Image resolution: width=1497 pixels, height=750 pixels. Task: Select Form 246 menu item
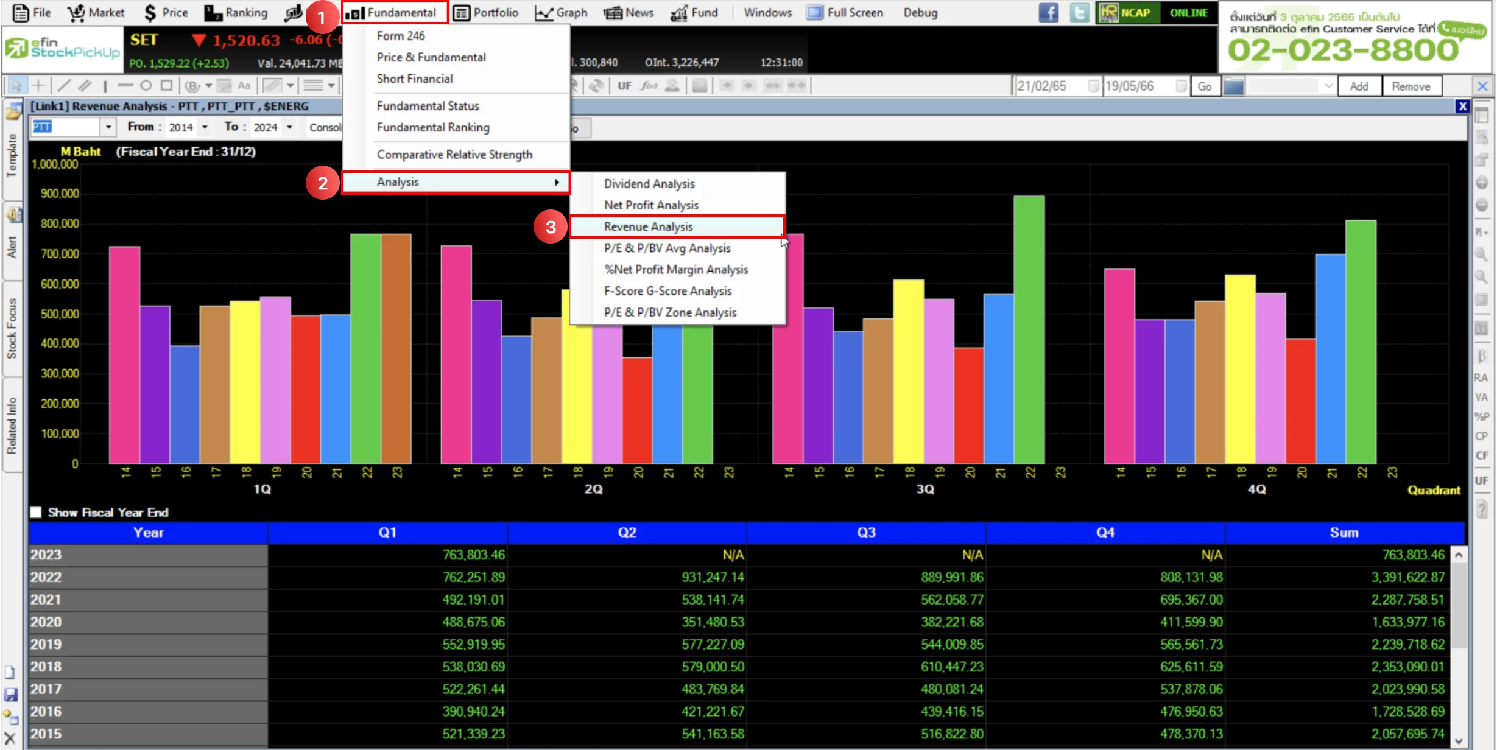(x=456, y=36)
